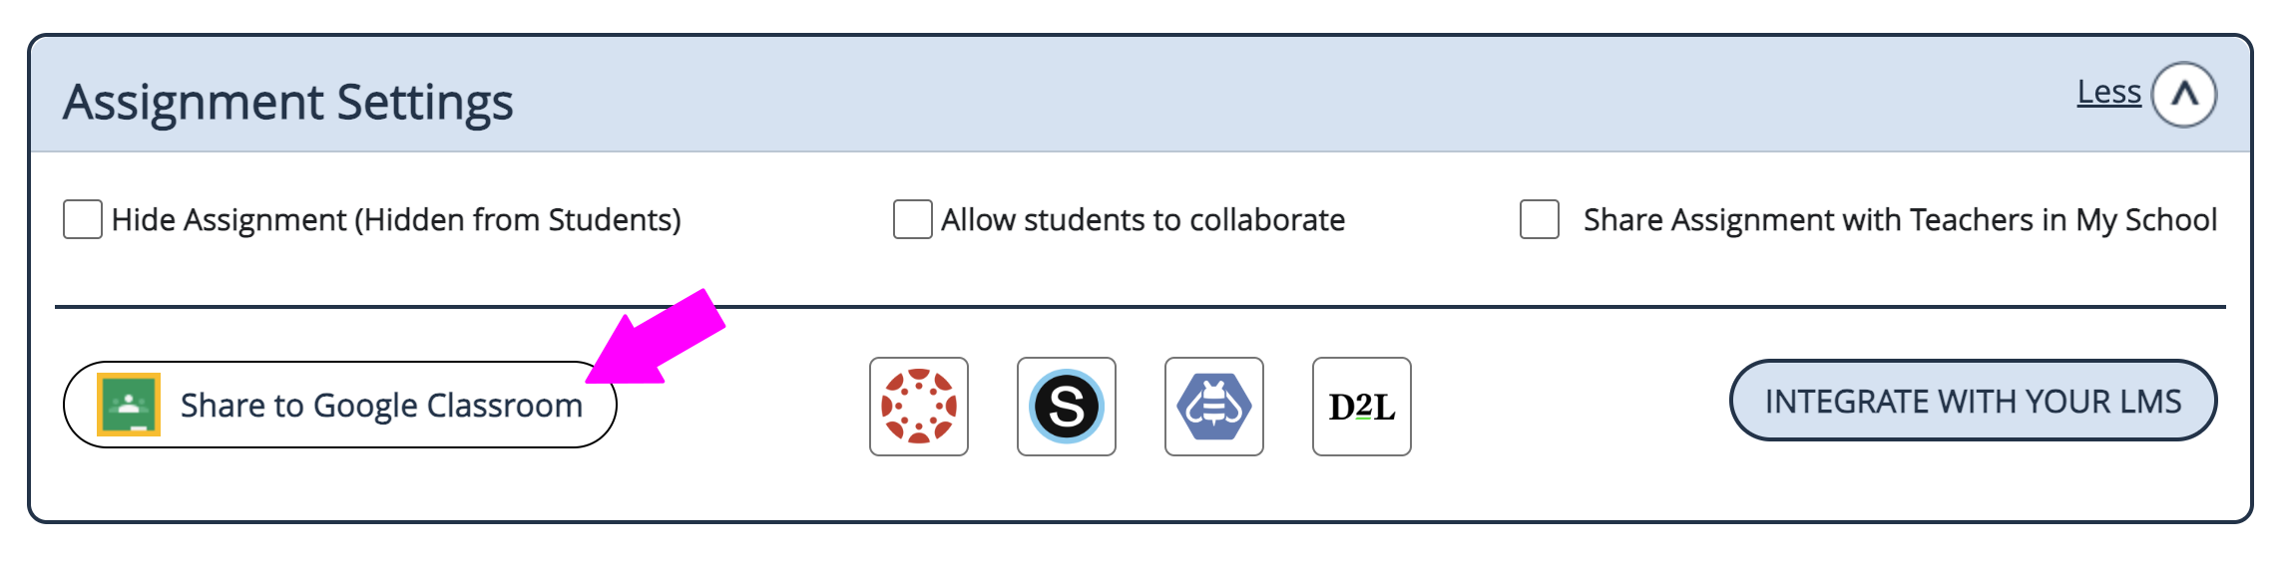2289x568 pixels.
Task: Click empty area between D2L and LMS button
Action: tap(1570, 407)
